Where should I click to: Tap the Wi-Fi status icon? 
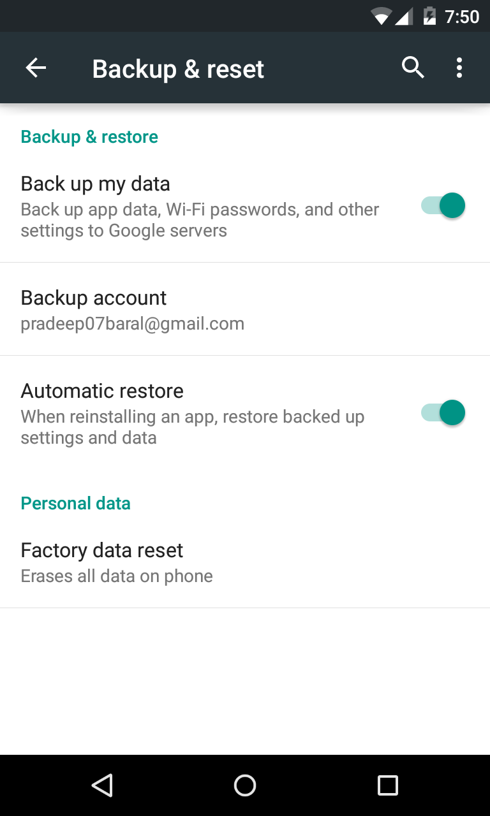pos(382,17)
